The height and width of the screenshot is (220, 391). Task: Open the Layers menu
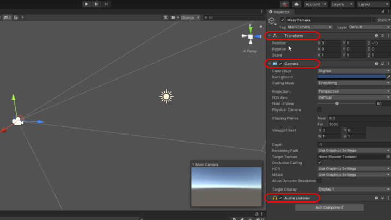pyautogui.click(x=342, y=4)
